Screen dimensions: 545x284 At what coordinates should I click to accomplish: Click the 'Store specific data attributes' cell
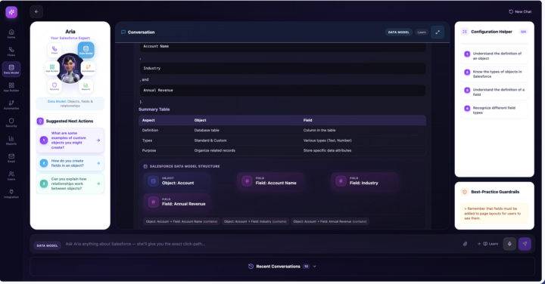(x=327, y=150)
